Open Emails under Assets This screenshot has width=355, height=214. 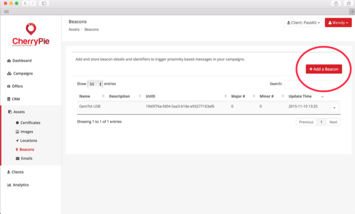tap(27, 158)
